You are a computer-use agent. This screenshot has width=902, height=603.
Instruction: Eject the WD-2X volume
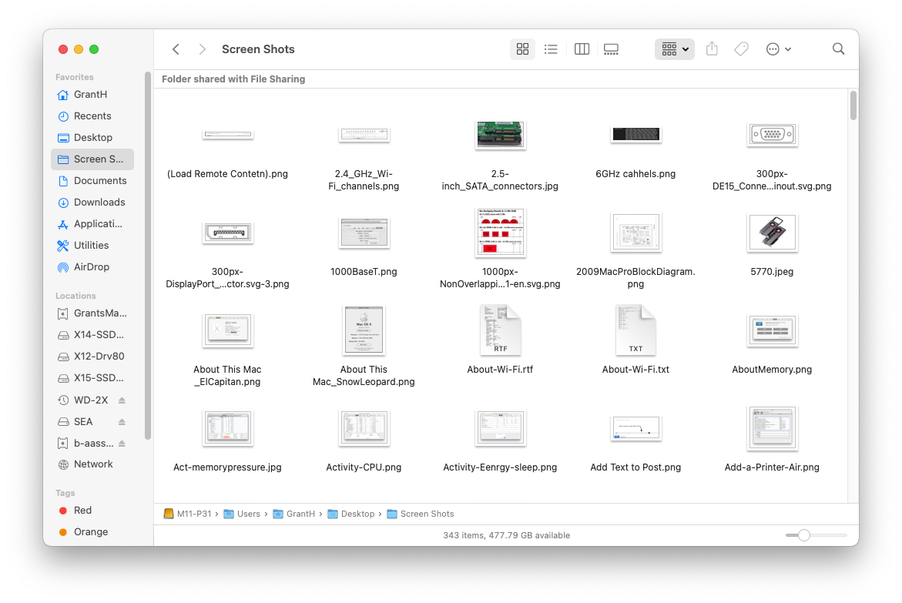click(x=122, y=400)
